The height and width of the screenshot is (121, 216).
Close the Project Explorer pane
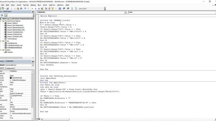tap(33, 12)
